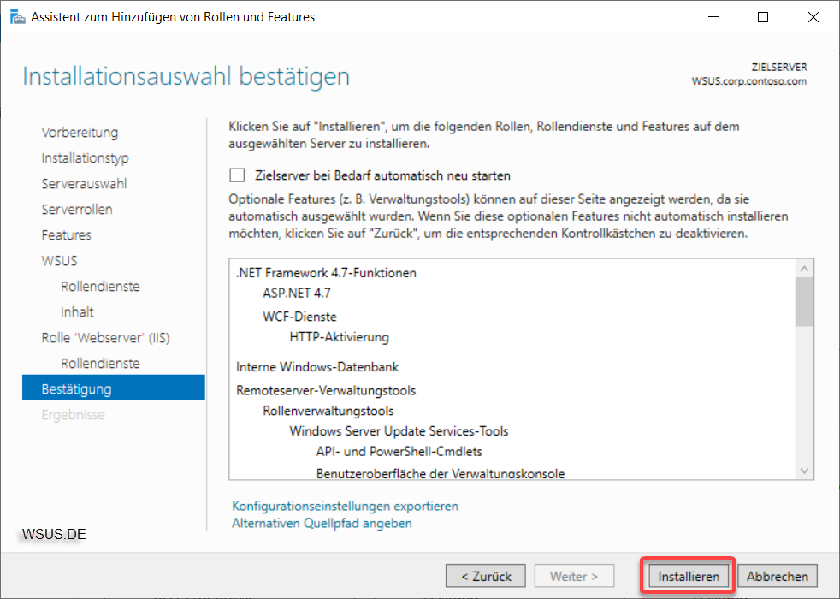This screenshot has width=840, height=599.
Task: Go to the Rolle 'Webserver' (IIS) step
Action: coord(105,338)
